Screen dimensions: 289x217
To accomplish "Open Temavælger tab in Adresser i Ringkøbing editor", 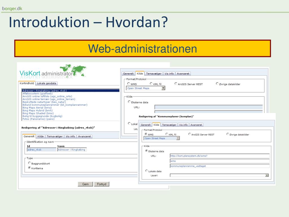I will point(55,136).
